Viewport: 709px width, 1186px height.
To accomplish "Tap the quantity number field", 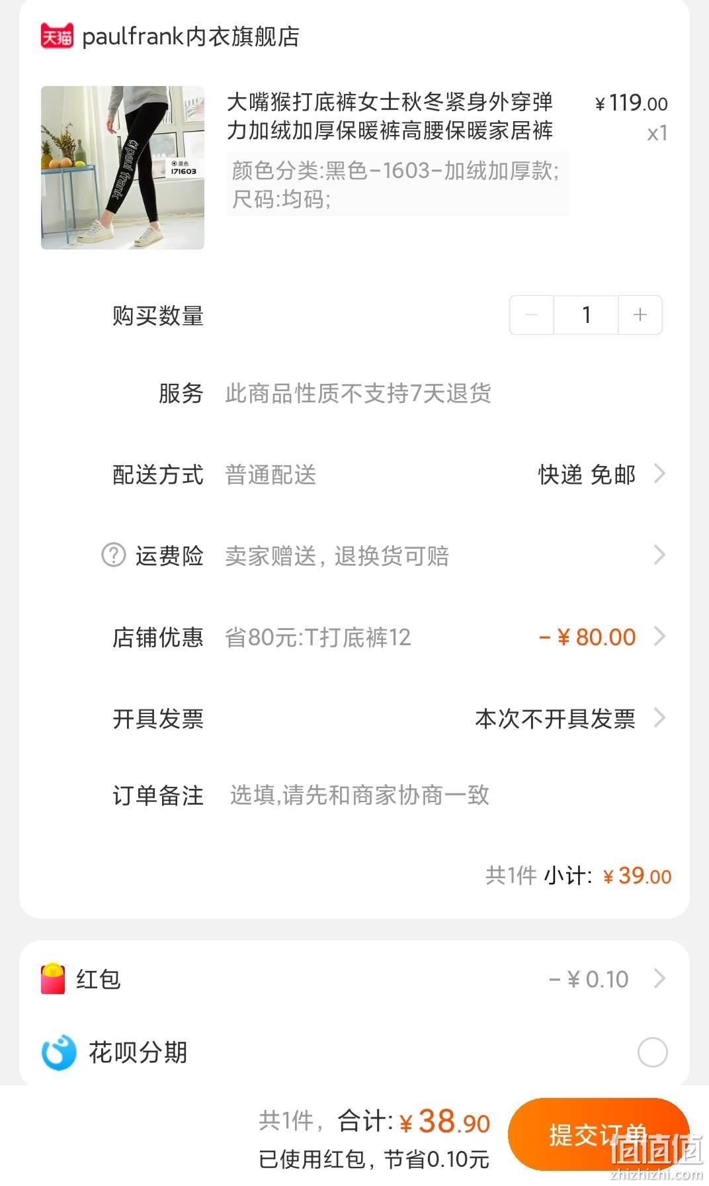I will 586,315.
